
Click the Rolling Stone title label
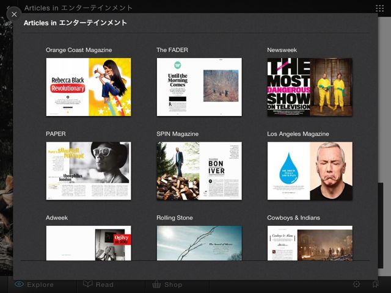point(175,218)
